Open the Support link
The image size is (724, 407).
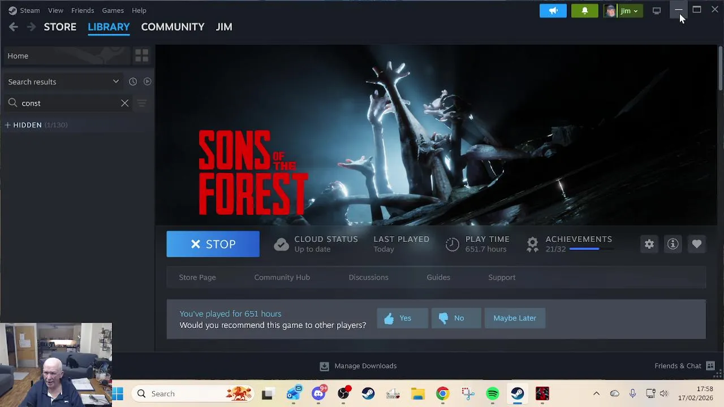click(x=502, y=277)
